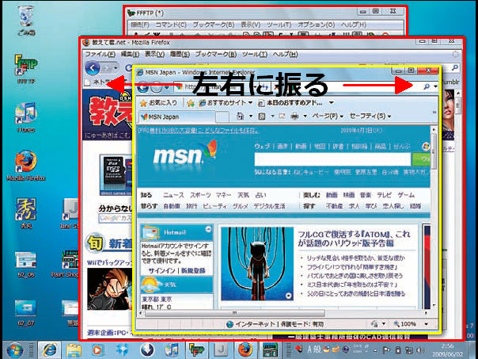
Task: Click MSN サインイン link under Hotmail
Action: (x=162, y=271)
